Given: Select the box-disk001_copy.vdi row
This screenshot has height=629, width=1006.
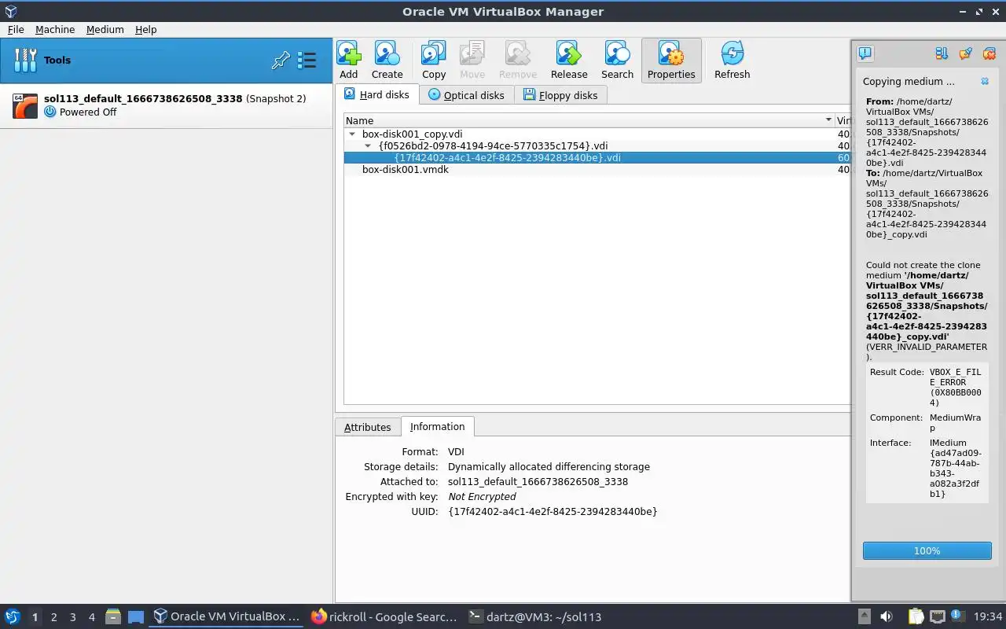Looking at the screenshot, I should [x=597, y=134].
